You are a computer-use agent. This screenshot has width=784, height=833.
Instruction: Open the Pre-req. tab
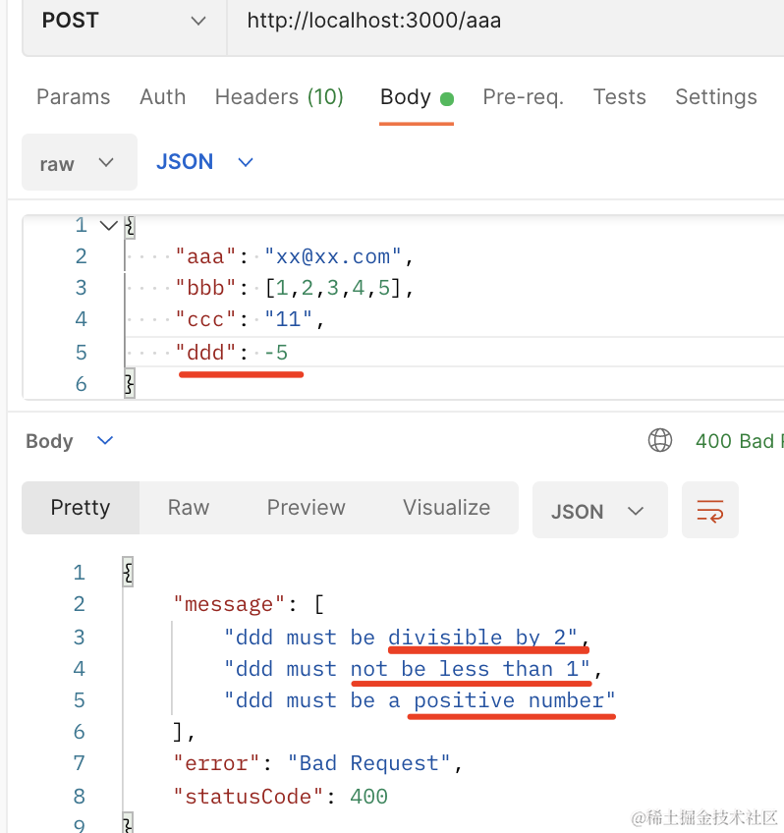pyautogui.click(x=523, y=97)
